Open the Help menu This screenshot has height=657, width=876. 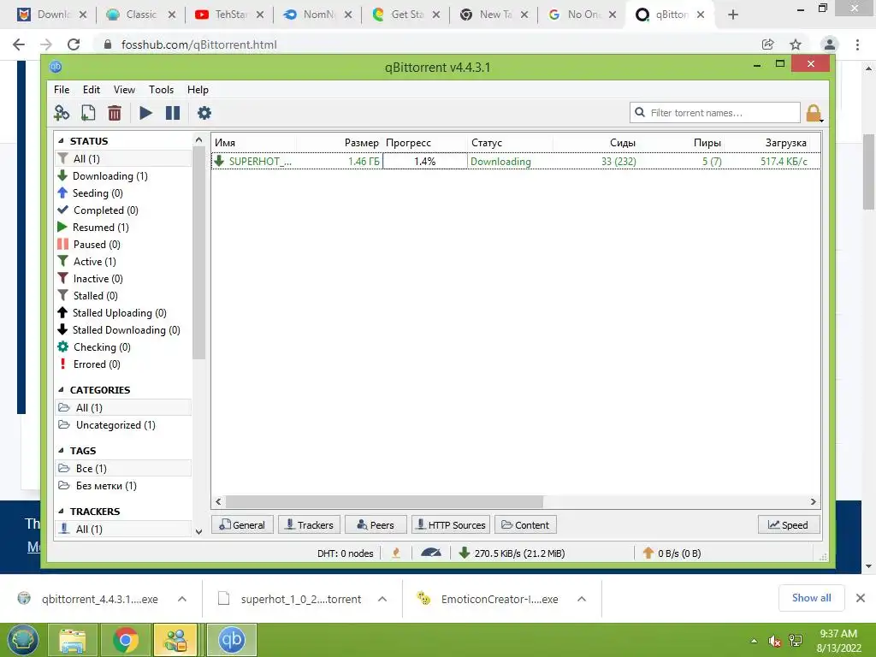click(x=198, y=89)
